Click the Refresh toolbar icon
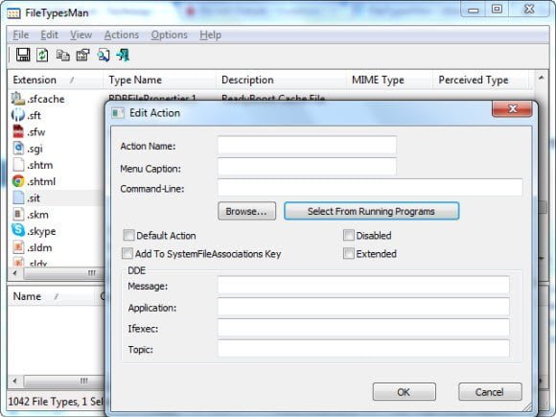The height and width of the screenshot is (417, 556). tap(42, 55)
